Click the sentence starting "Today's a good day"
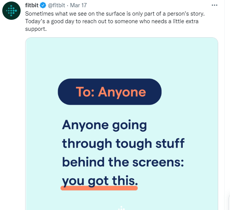230x210 pixels. 114,20
